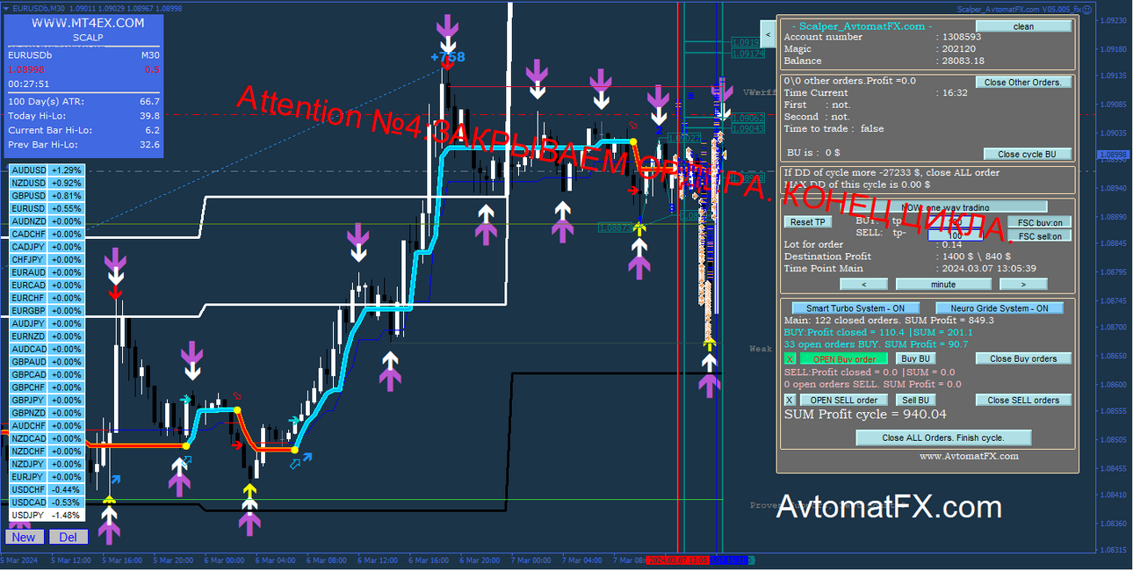Click the red time marker on the timeline
This screenshot has width=1133, height=571.
tap(676, 560)
